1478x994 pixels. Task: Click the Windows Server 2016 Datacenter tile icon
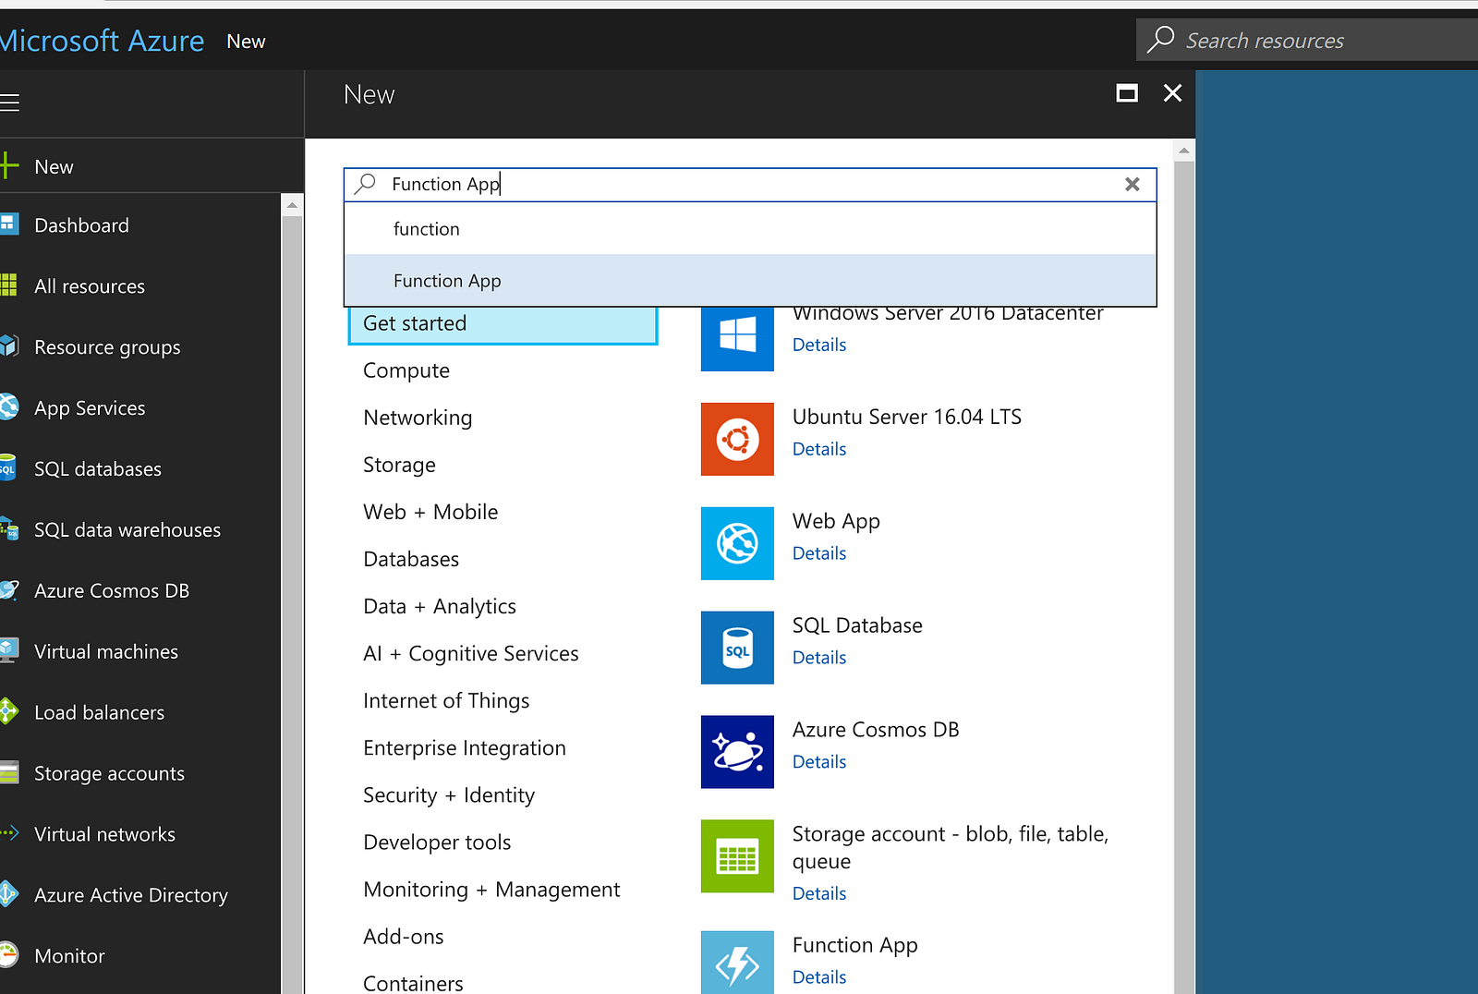pyautogui.click(x=737, y=339)
